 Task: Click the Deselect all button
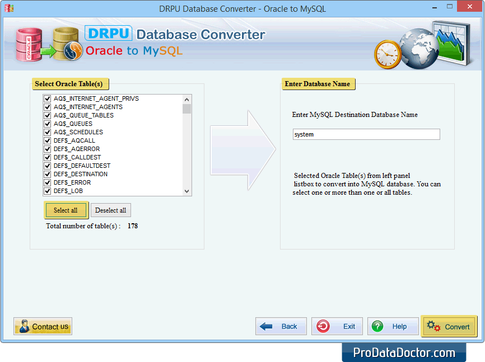tap(111, 210)
